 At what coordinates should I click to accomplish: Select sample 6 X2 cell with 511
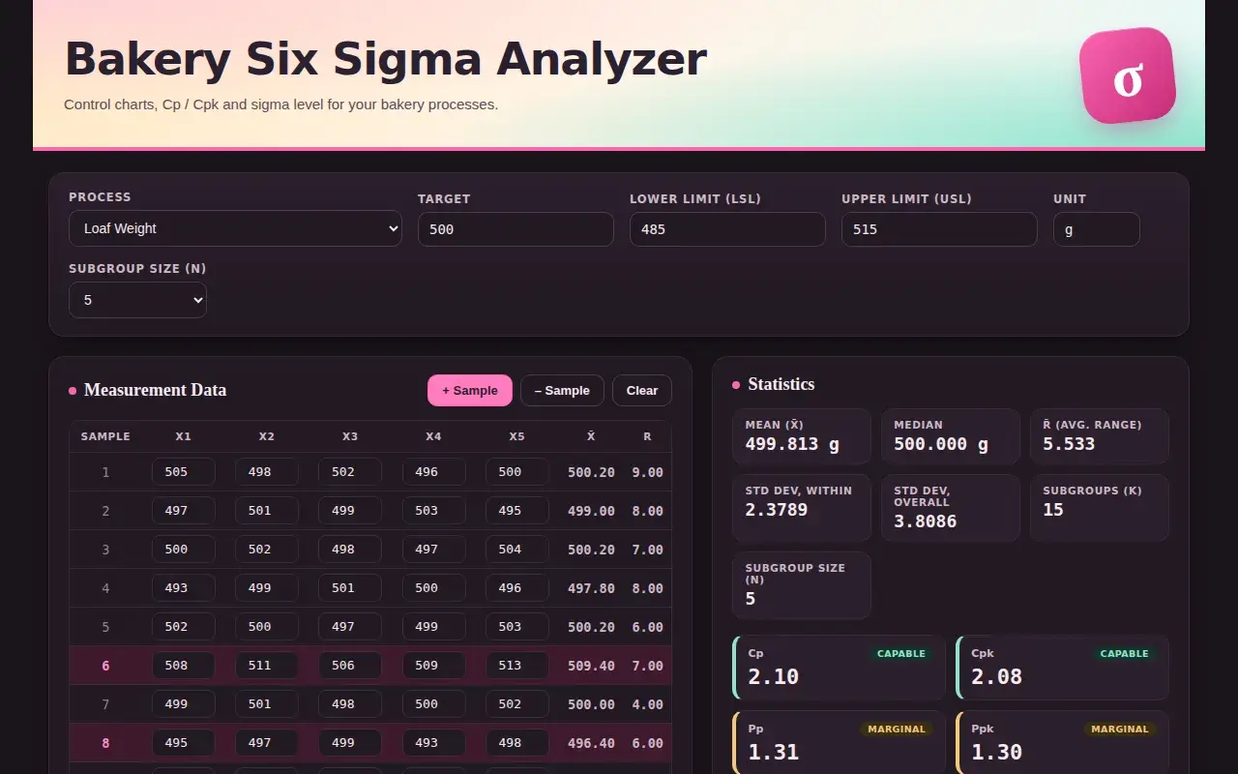click(267, 666)
